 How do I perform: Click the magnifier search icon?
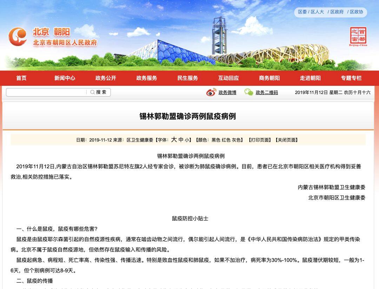coord(92,92)
